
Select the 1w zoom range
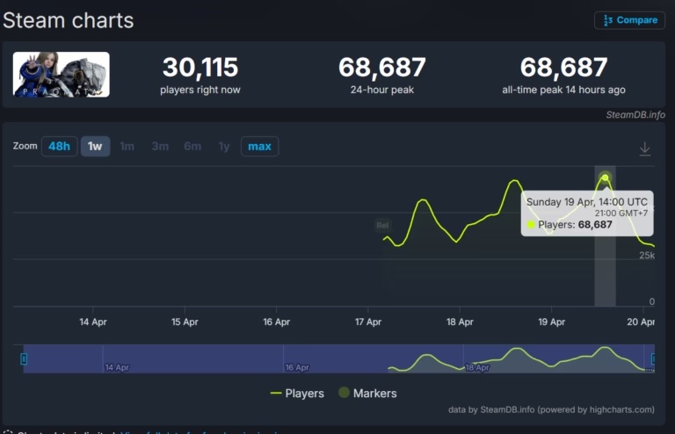95,147
